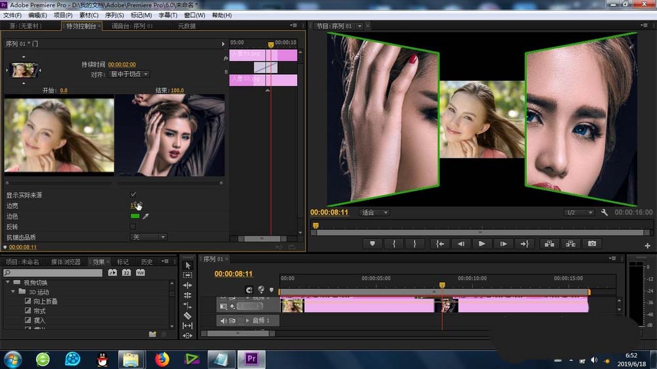The width and height of the screenshot is (657, 369).
Task: Enable the 反转 checkbox
Action: pyautogui.click(x=133, y=227)
